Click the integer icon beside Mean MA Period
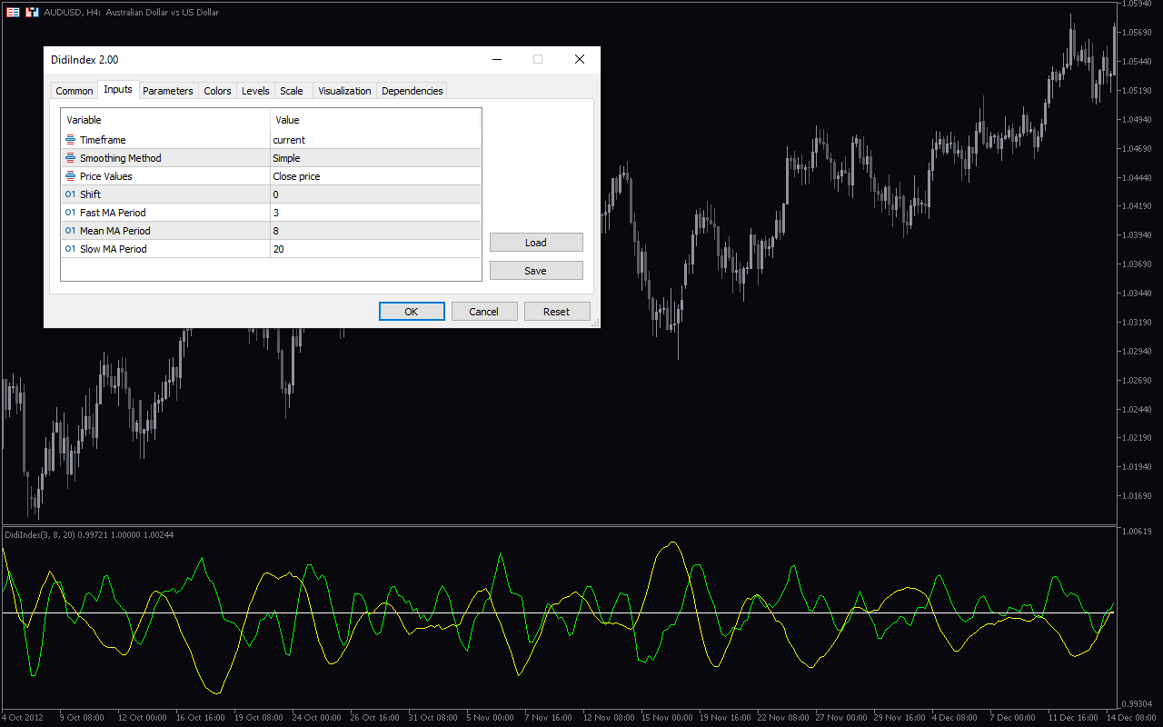This screenshot has width=1163, height=727. (x=71, y=231)
